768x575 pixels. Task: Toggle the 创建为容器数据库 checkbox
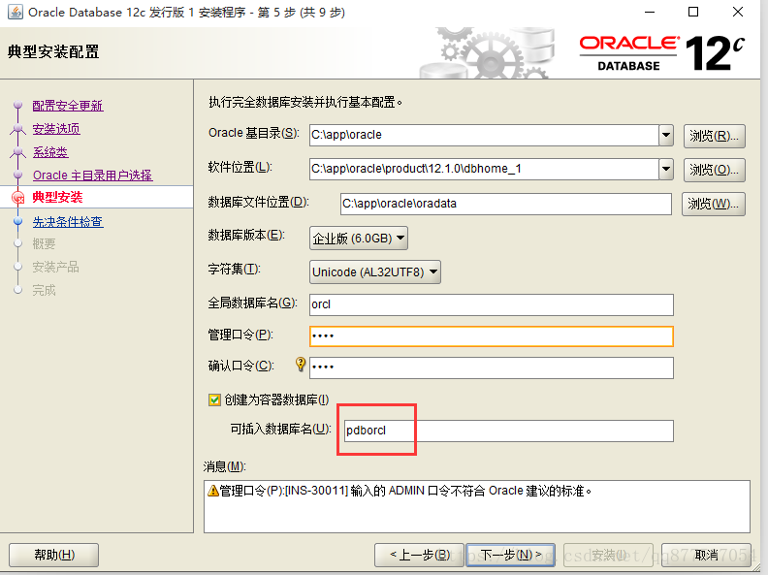point(214,399)
